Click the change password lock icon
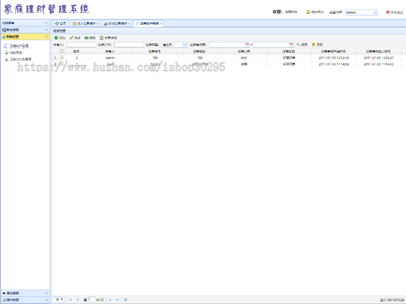The height and width of the screenshot is (304, 406). coord(308,12)
